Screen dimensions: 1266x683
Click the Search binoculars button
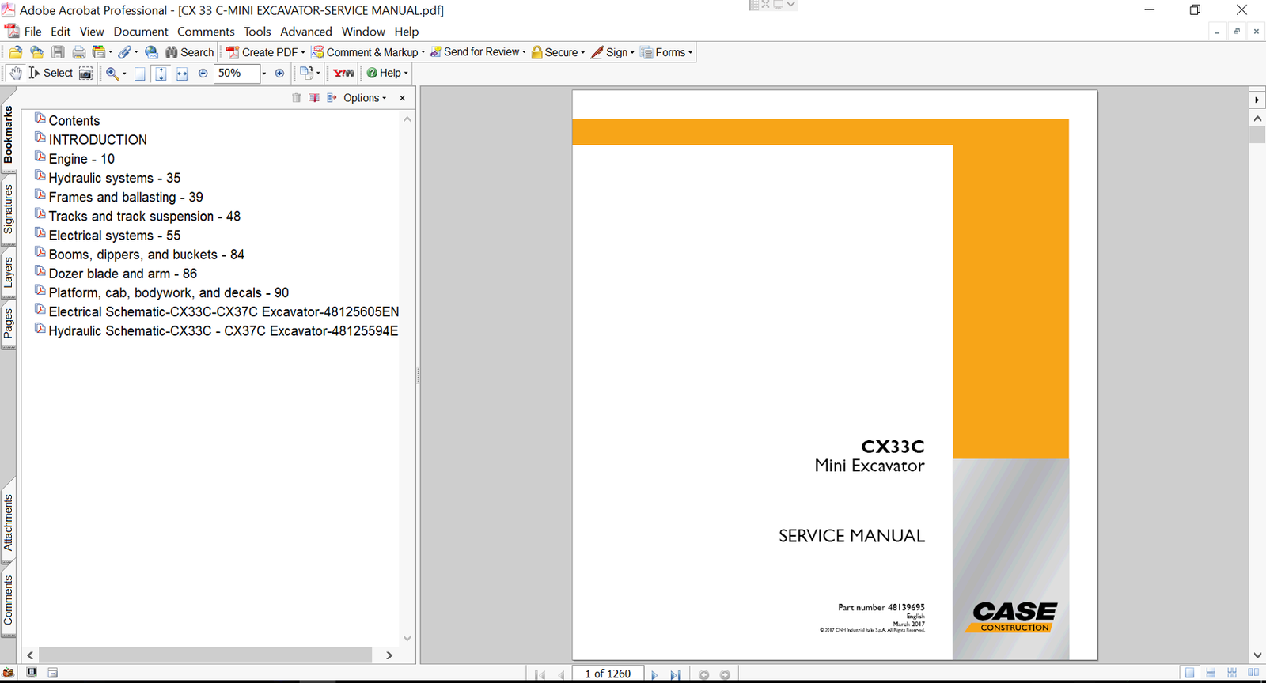click(190, 52)
